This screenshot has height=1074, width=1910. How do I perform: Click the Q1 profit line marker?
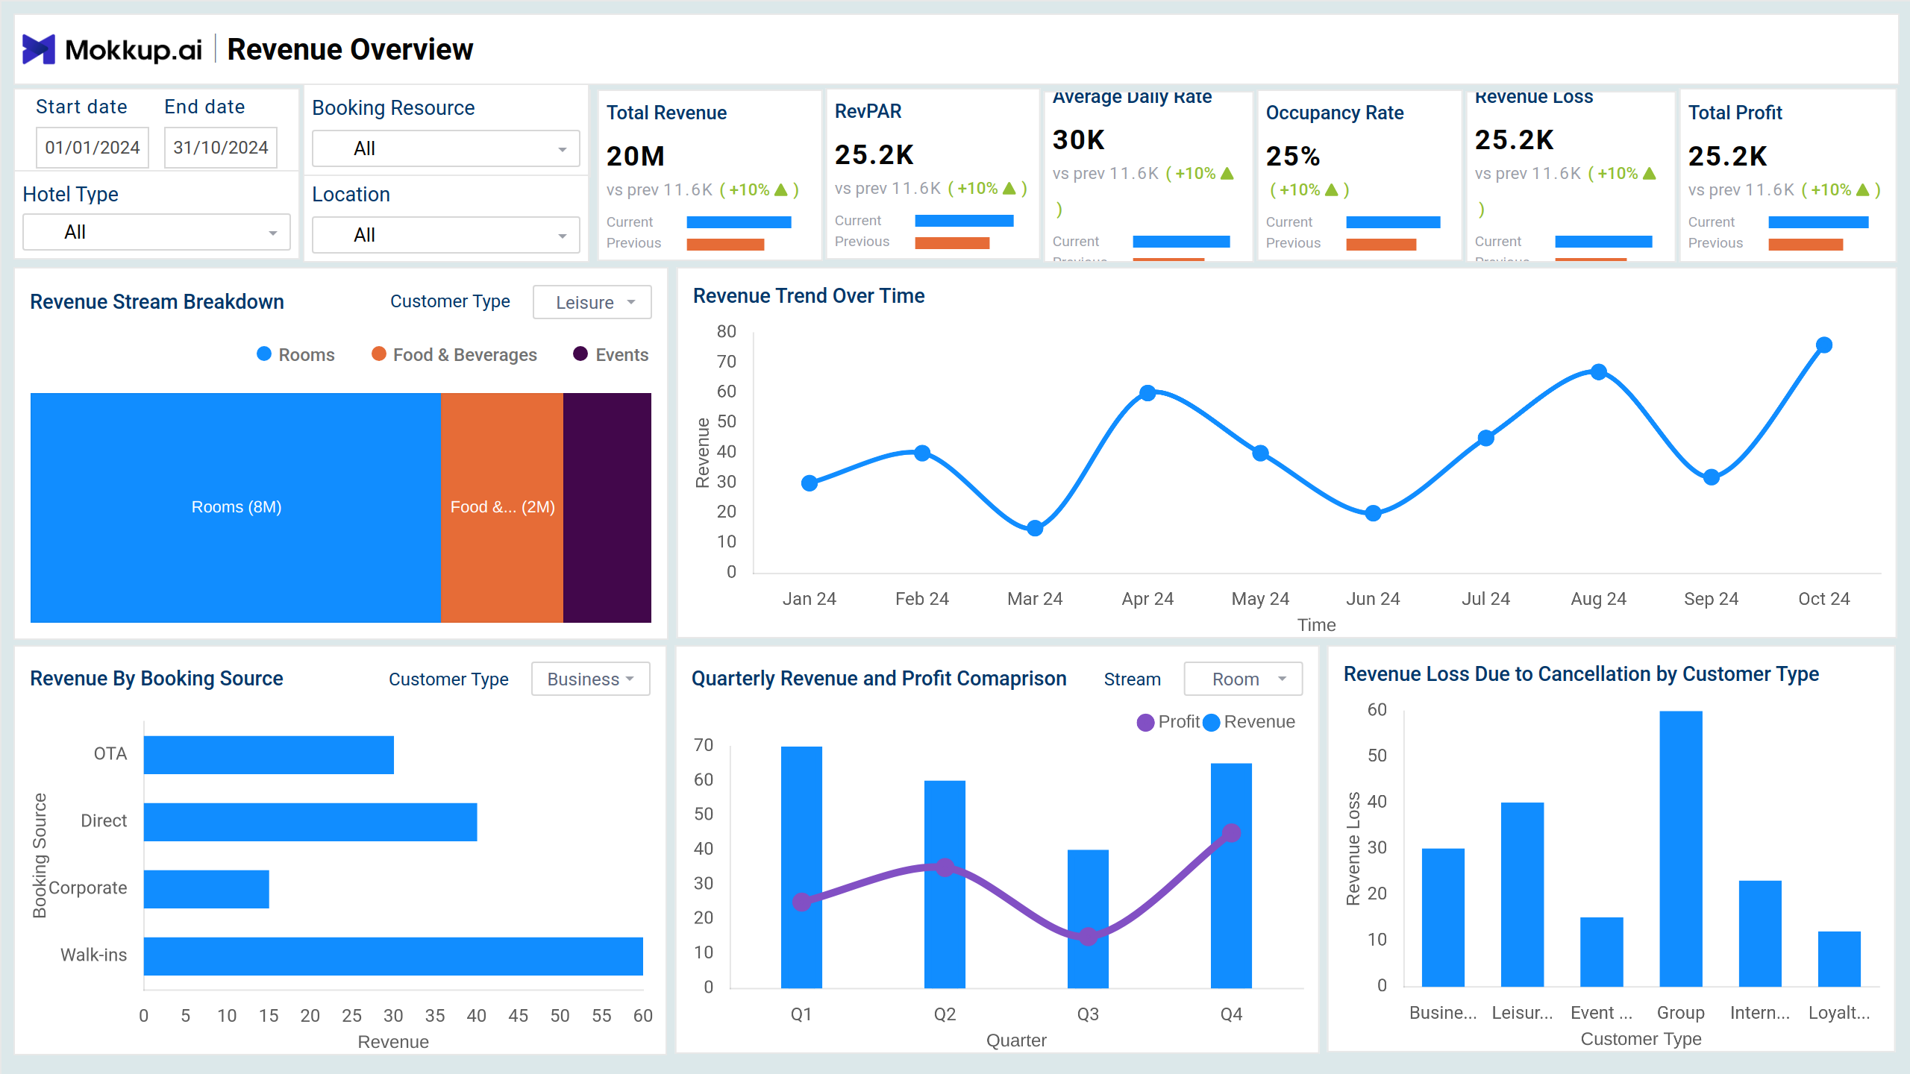[801, 902]
